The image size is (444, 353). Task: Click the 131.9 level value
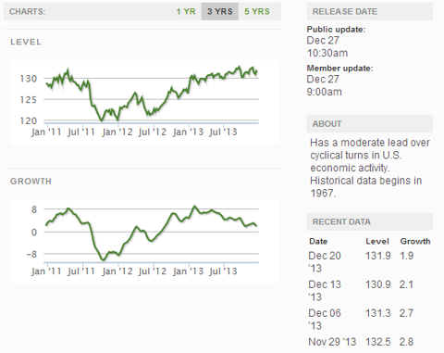(x=378, y=256)
